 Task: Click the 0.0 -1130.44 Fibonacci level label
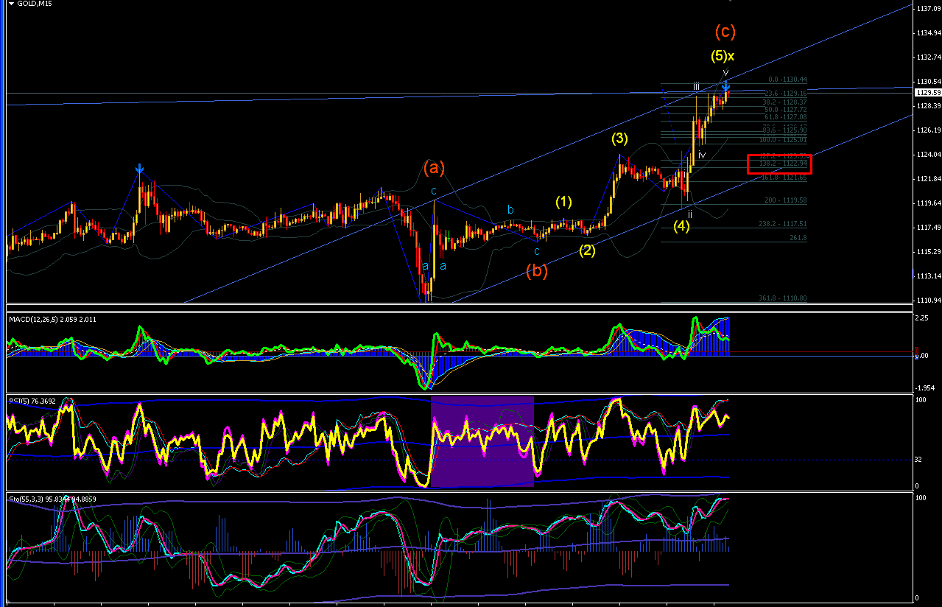point(788,80)
